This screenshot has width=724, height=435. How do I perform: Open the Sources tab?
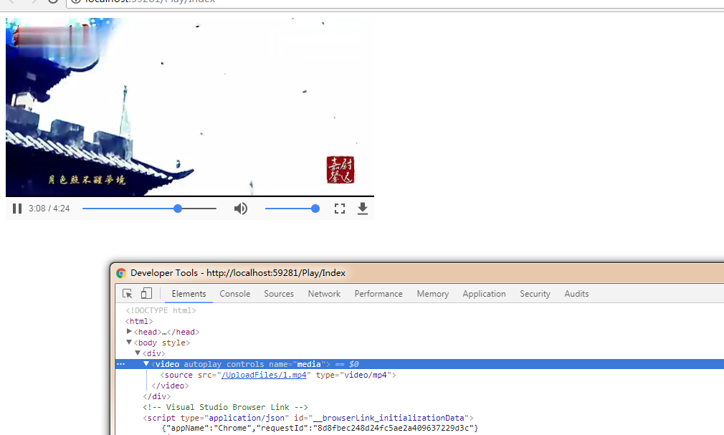tap(279, 294)
